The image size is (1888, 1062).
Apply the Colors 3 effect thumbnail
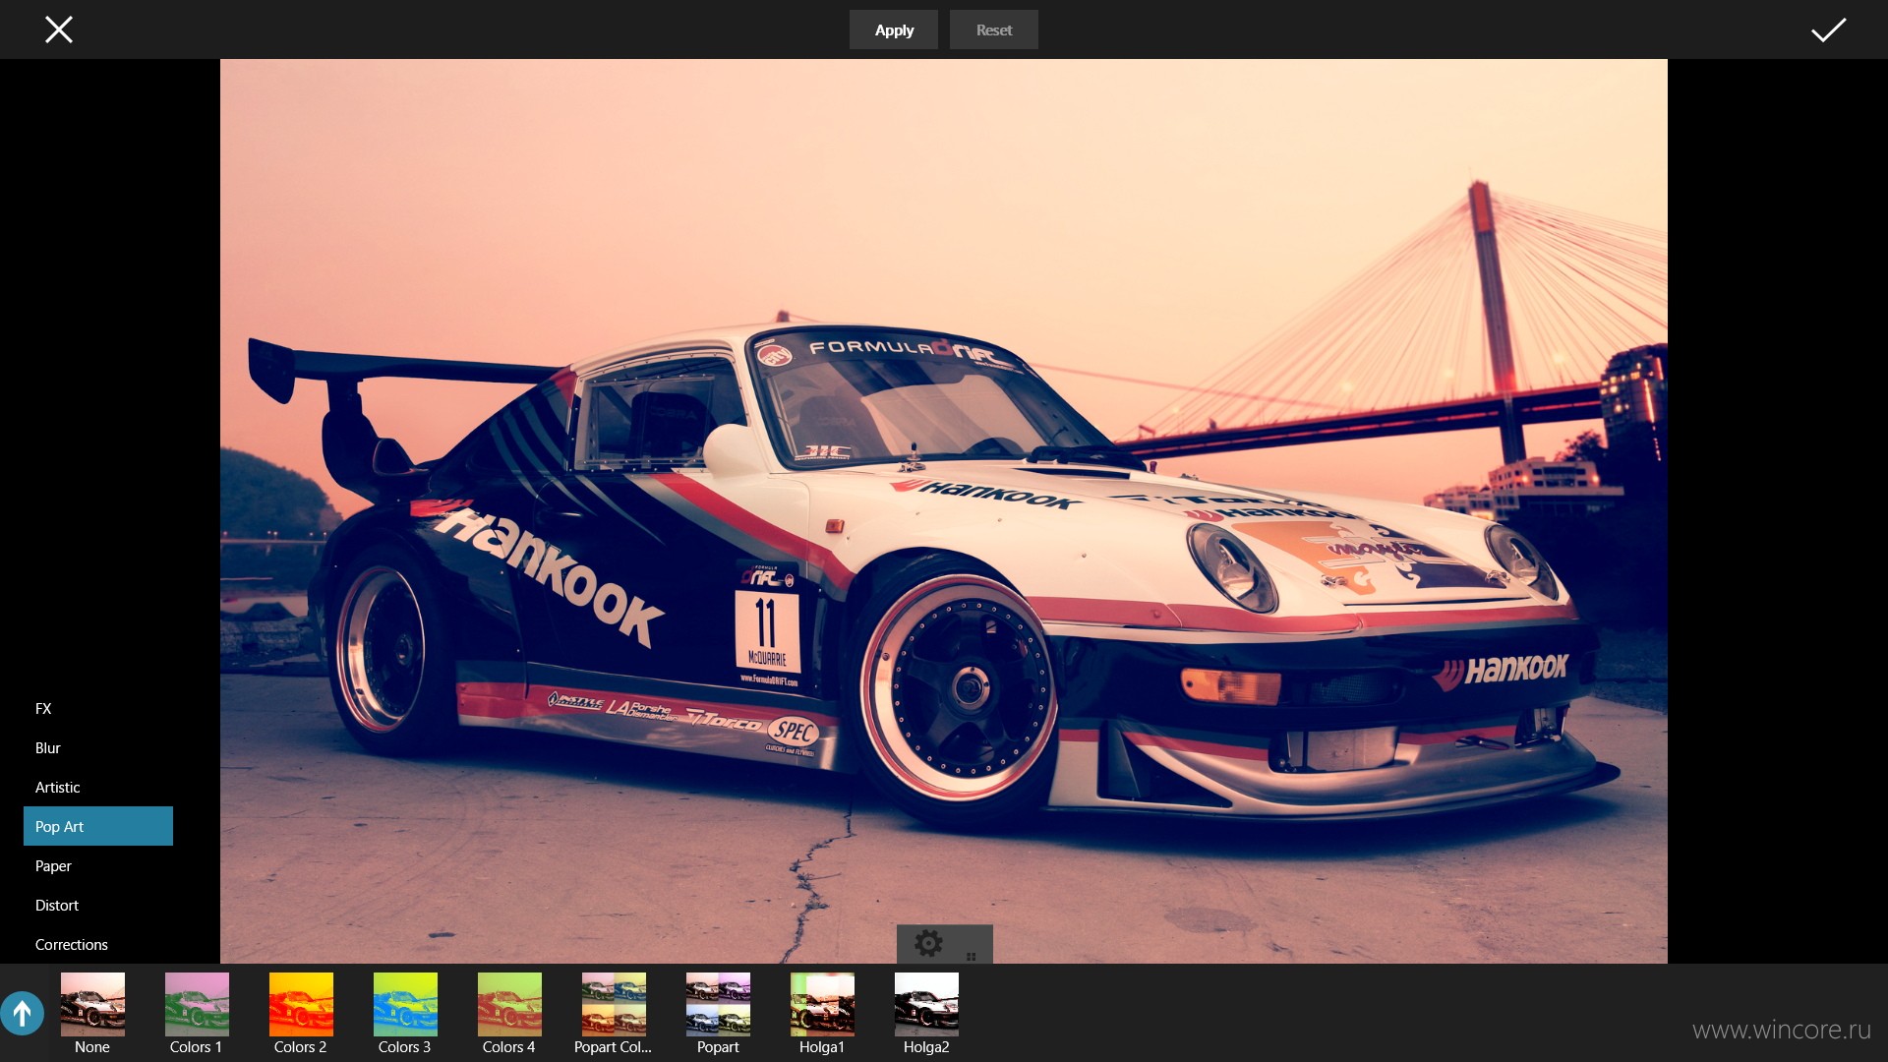(x=405, y=1004)
